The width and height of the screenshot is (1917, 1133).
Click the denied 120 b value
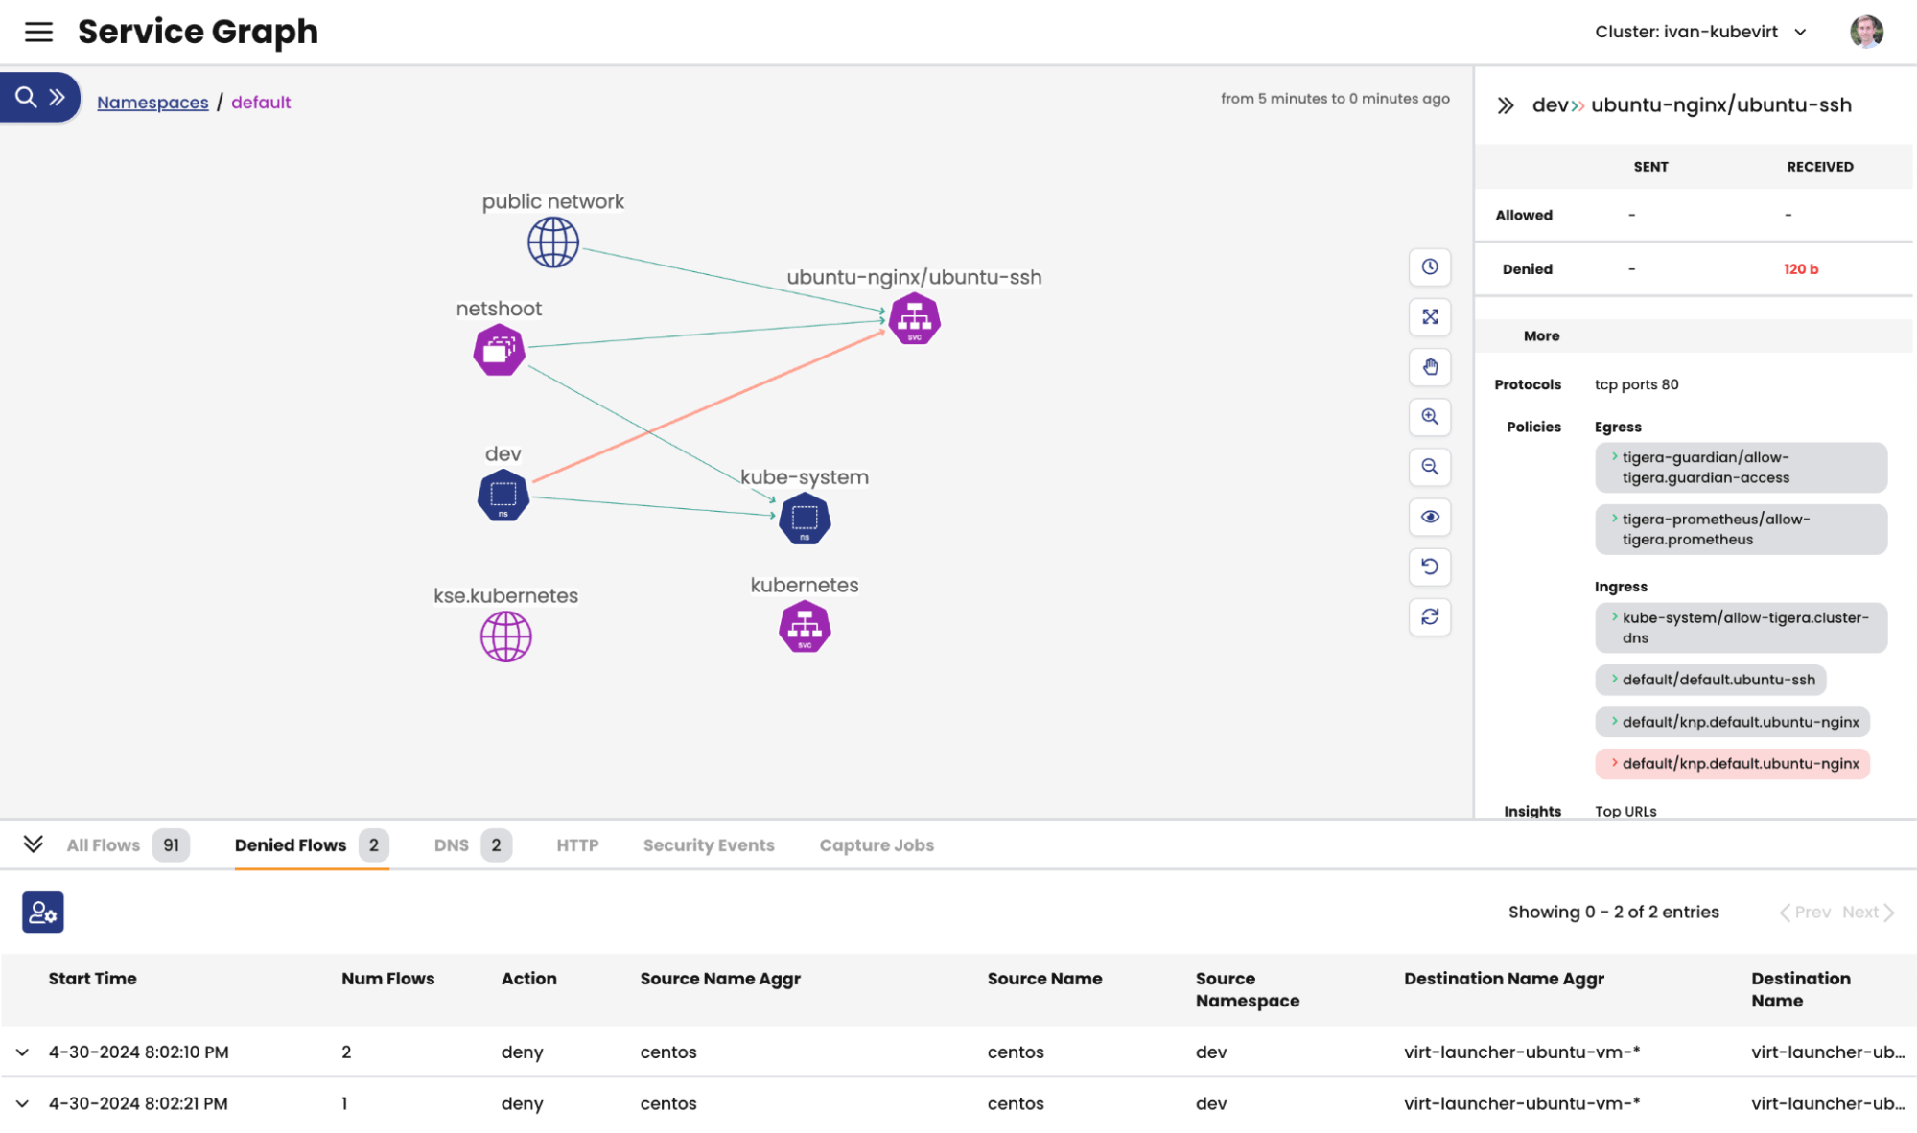point(1800,269)
